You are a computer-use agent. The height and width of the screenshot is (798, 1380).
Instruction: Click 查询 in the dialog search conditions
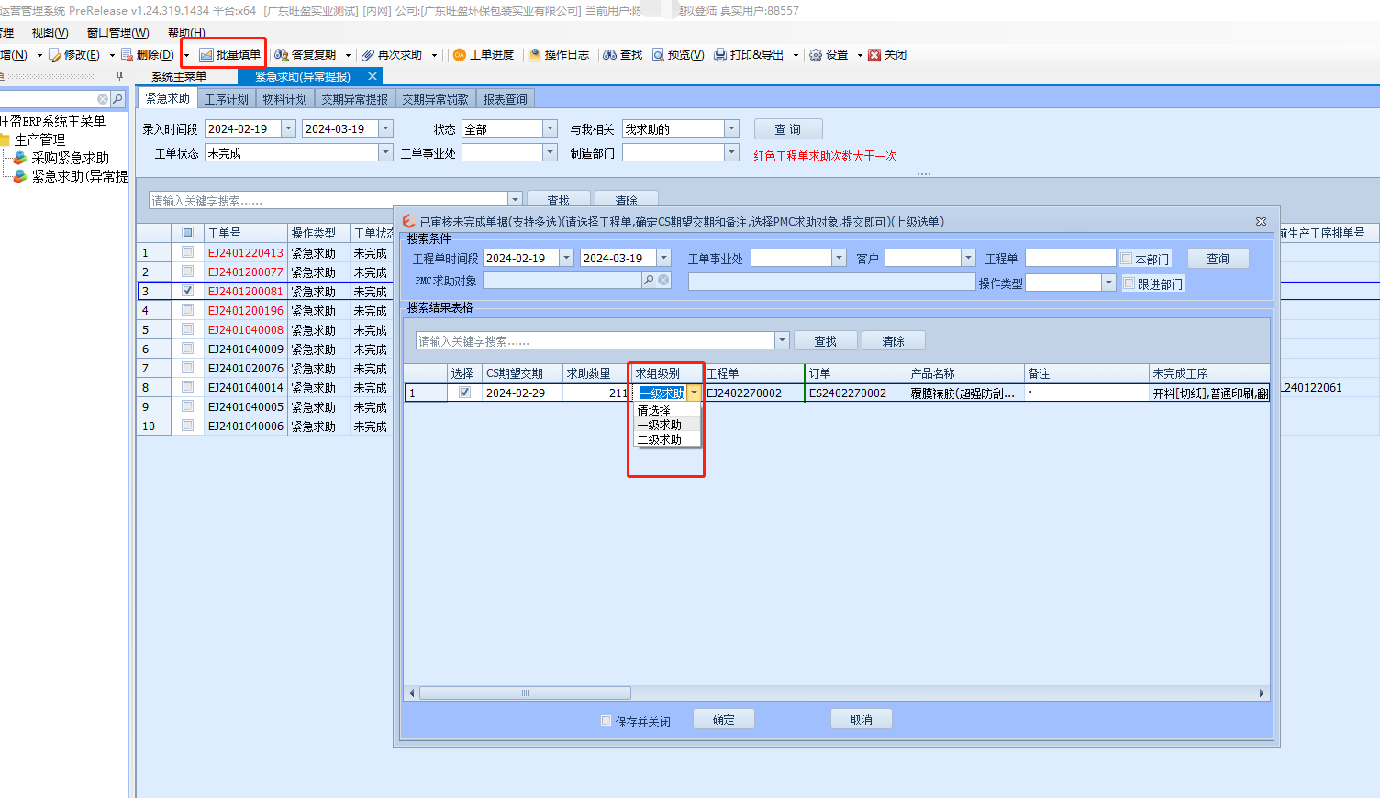[x=1219, y=258]
